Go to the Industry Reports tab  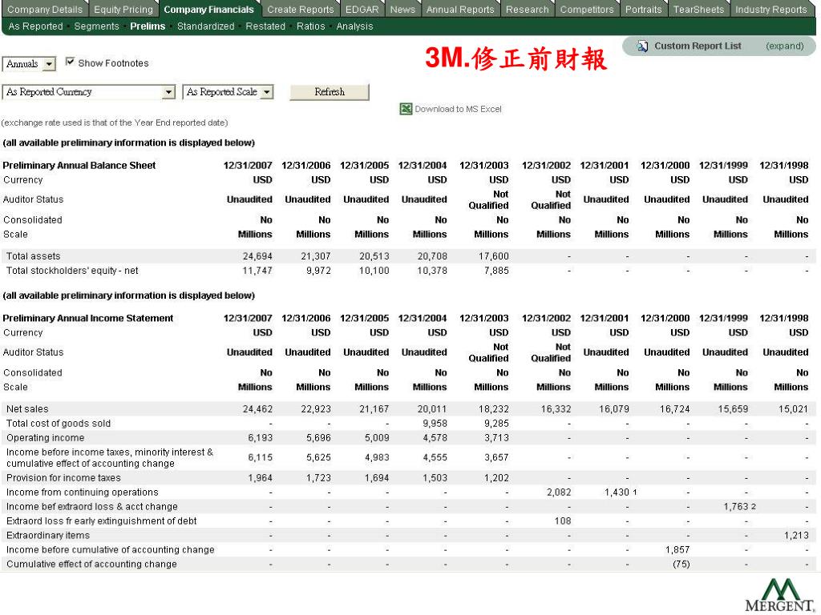click(771, 10)
